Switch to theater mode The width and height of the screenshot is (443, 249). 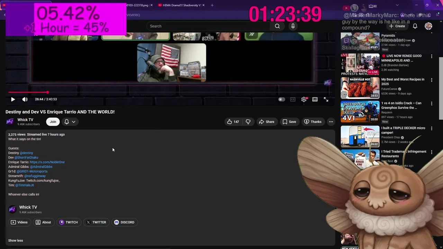click(x=315, y=99)
